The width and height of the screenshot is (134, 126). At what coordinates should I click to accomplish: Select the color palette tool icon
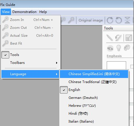click(127, 48)
